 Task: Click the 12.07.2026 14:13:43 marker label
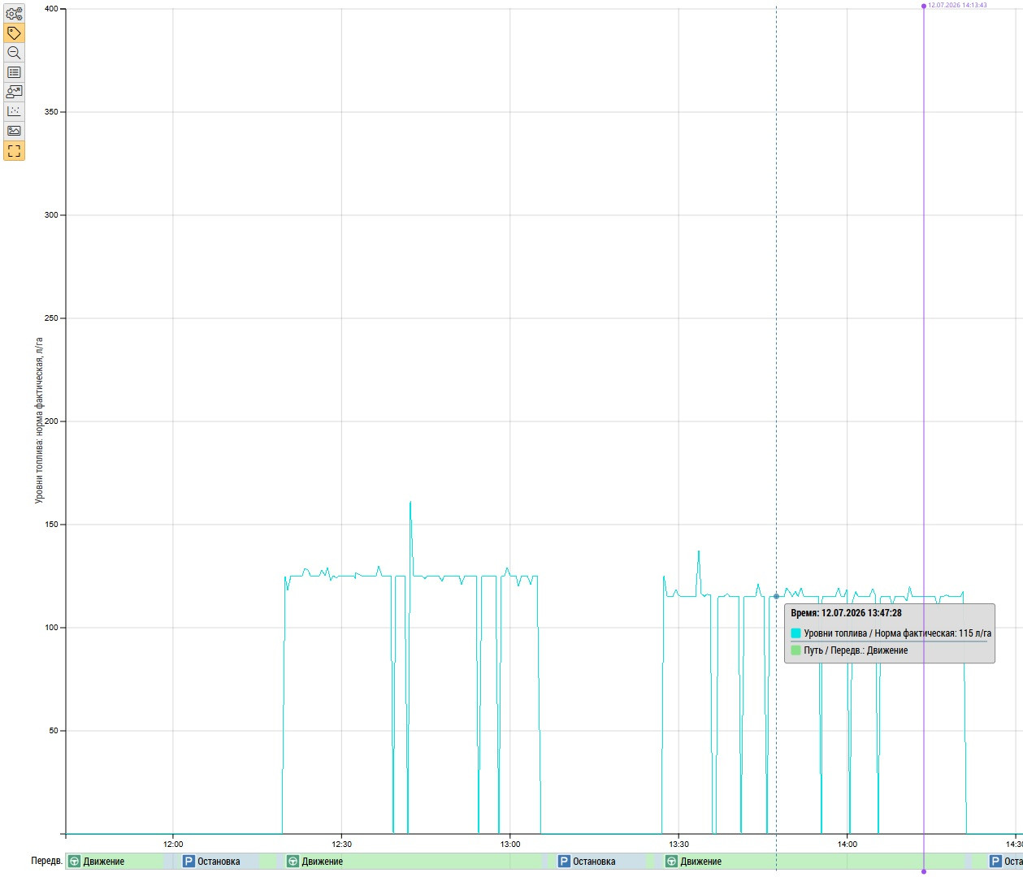coord(957,5)
